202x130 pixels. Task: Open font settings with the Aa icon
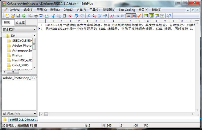click(x=112, y=16)
